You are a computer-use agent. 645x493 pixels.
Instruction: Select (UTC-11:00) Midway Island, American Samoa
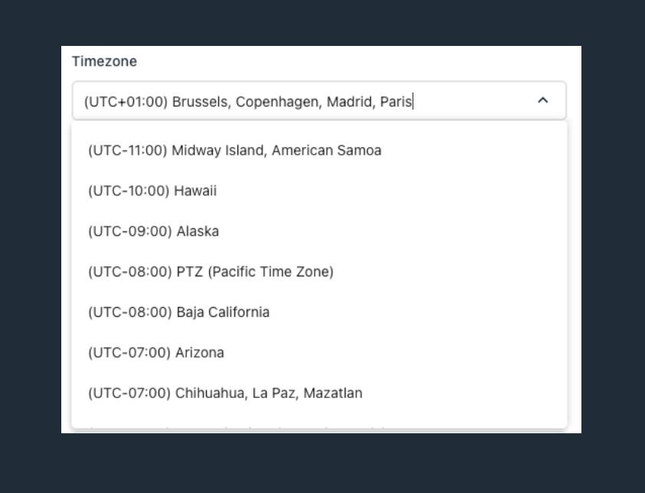click(319, 151)
